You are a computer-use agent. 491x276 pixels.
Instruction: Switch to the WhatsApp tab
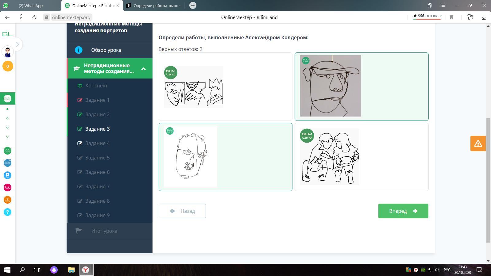point(31,6)
